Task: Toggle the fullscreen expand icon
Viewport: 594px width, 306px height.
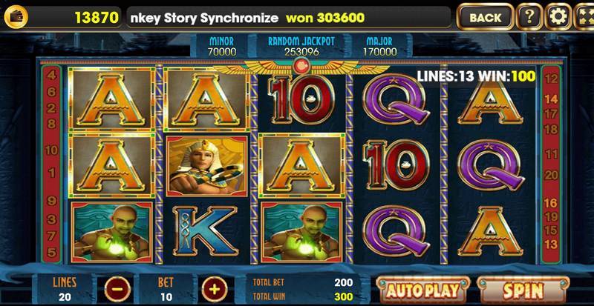Action: (584, 17)
